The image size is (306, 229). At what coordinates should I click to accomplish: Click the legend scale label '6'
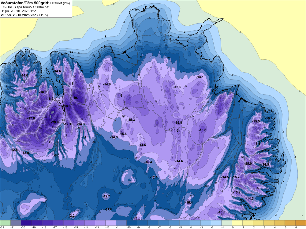point(296,227)
